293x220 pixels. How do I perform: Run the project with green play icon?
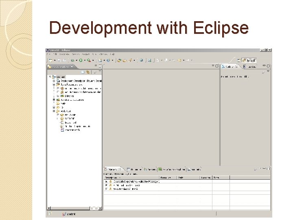click(x=81, y=60)
